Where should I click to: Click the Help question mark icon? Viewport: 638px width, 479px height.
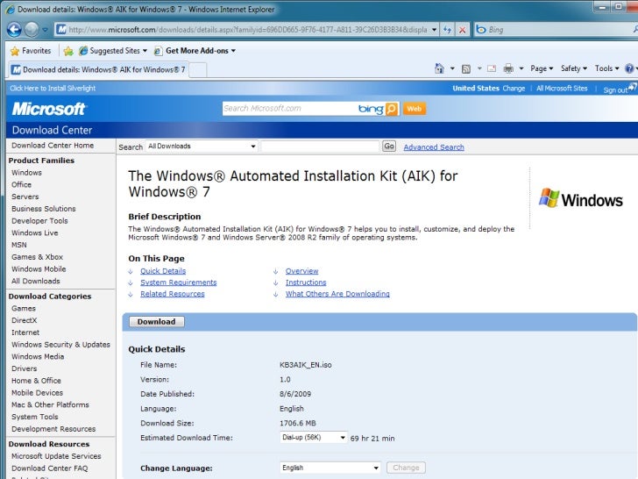click(629, 68)
